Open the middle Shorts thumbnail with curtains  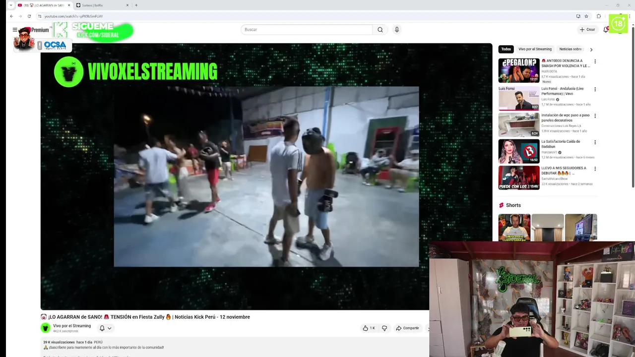click(x=548, y=228)
